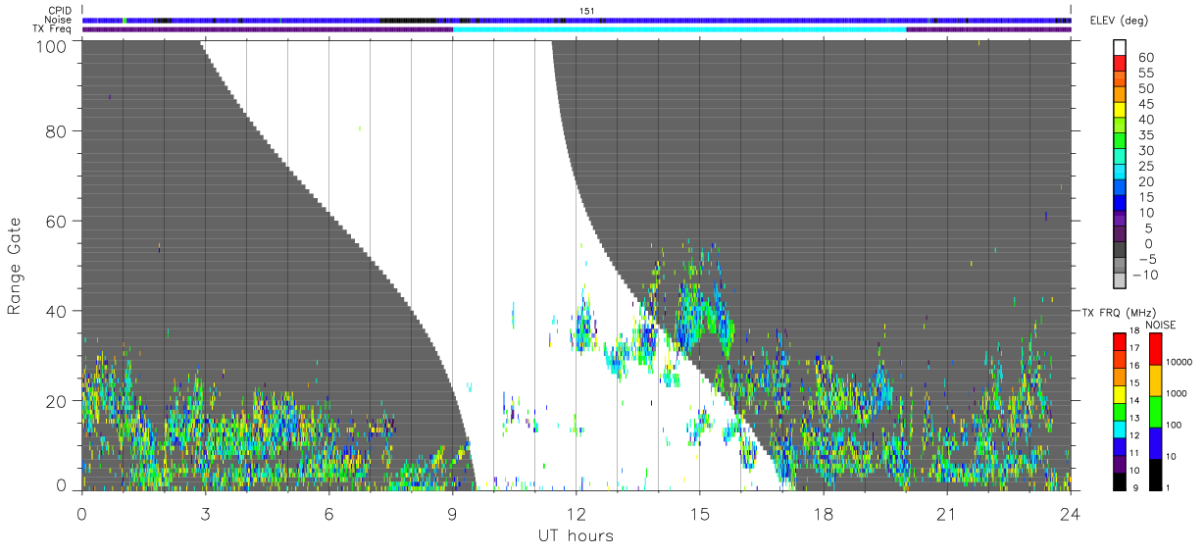Click the 3 tick on the UT hours axis
1204x556 pixels.
click(x=205, y=513)
